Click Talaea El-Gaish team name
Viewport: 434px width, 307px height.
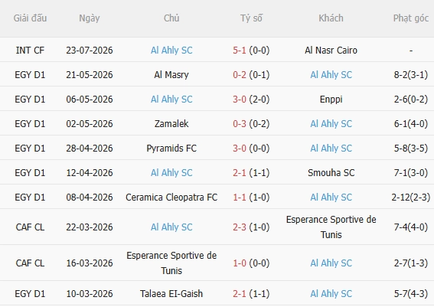[171, 294]
